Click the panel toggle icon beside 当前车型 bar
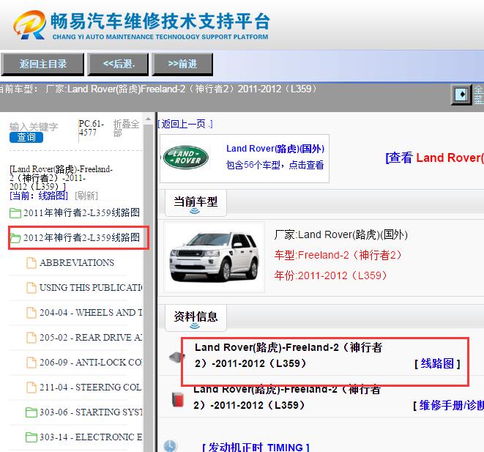 (x=461, y=95)
